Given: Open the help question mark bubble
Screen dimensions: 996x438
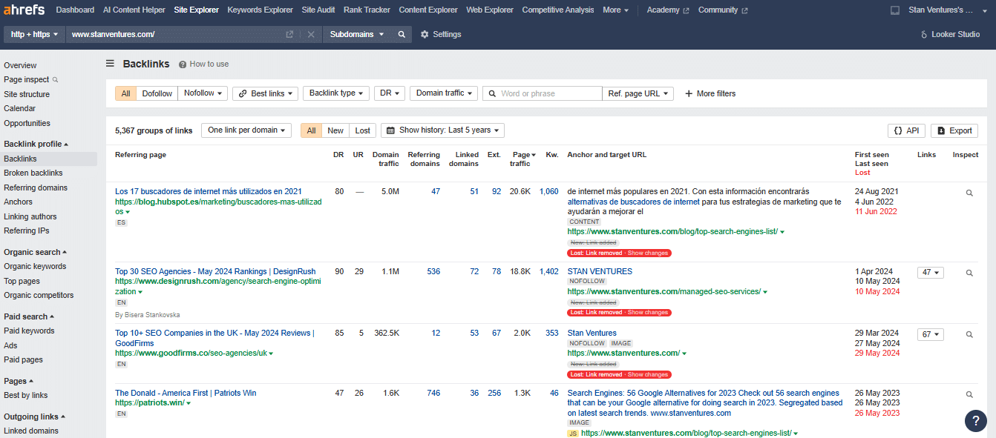Looking at the screenshot, I should coord(975,420).
